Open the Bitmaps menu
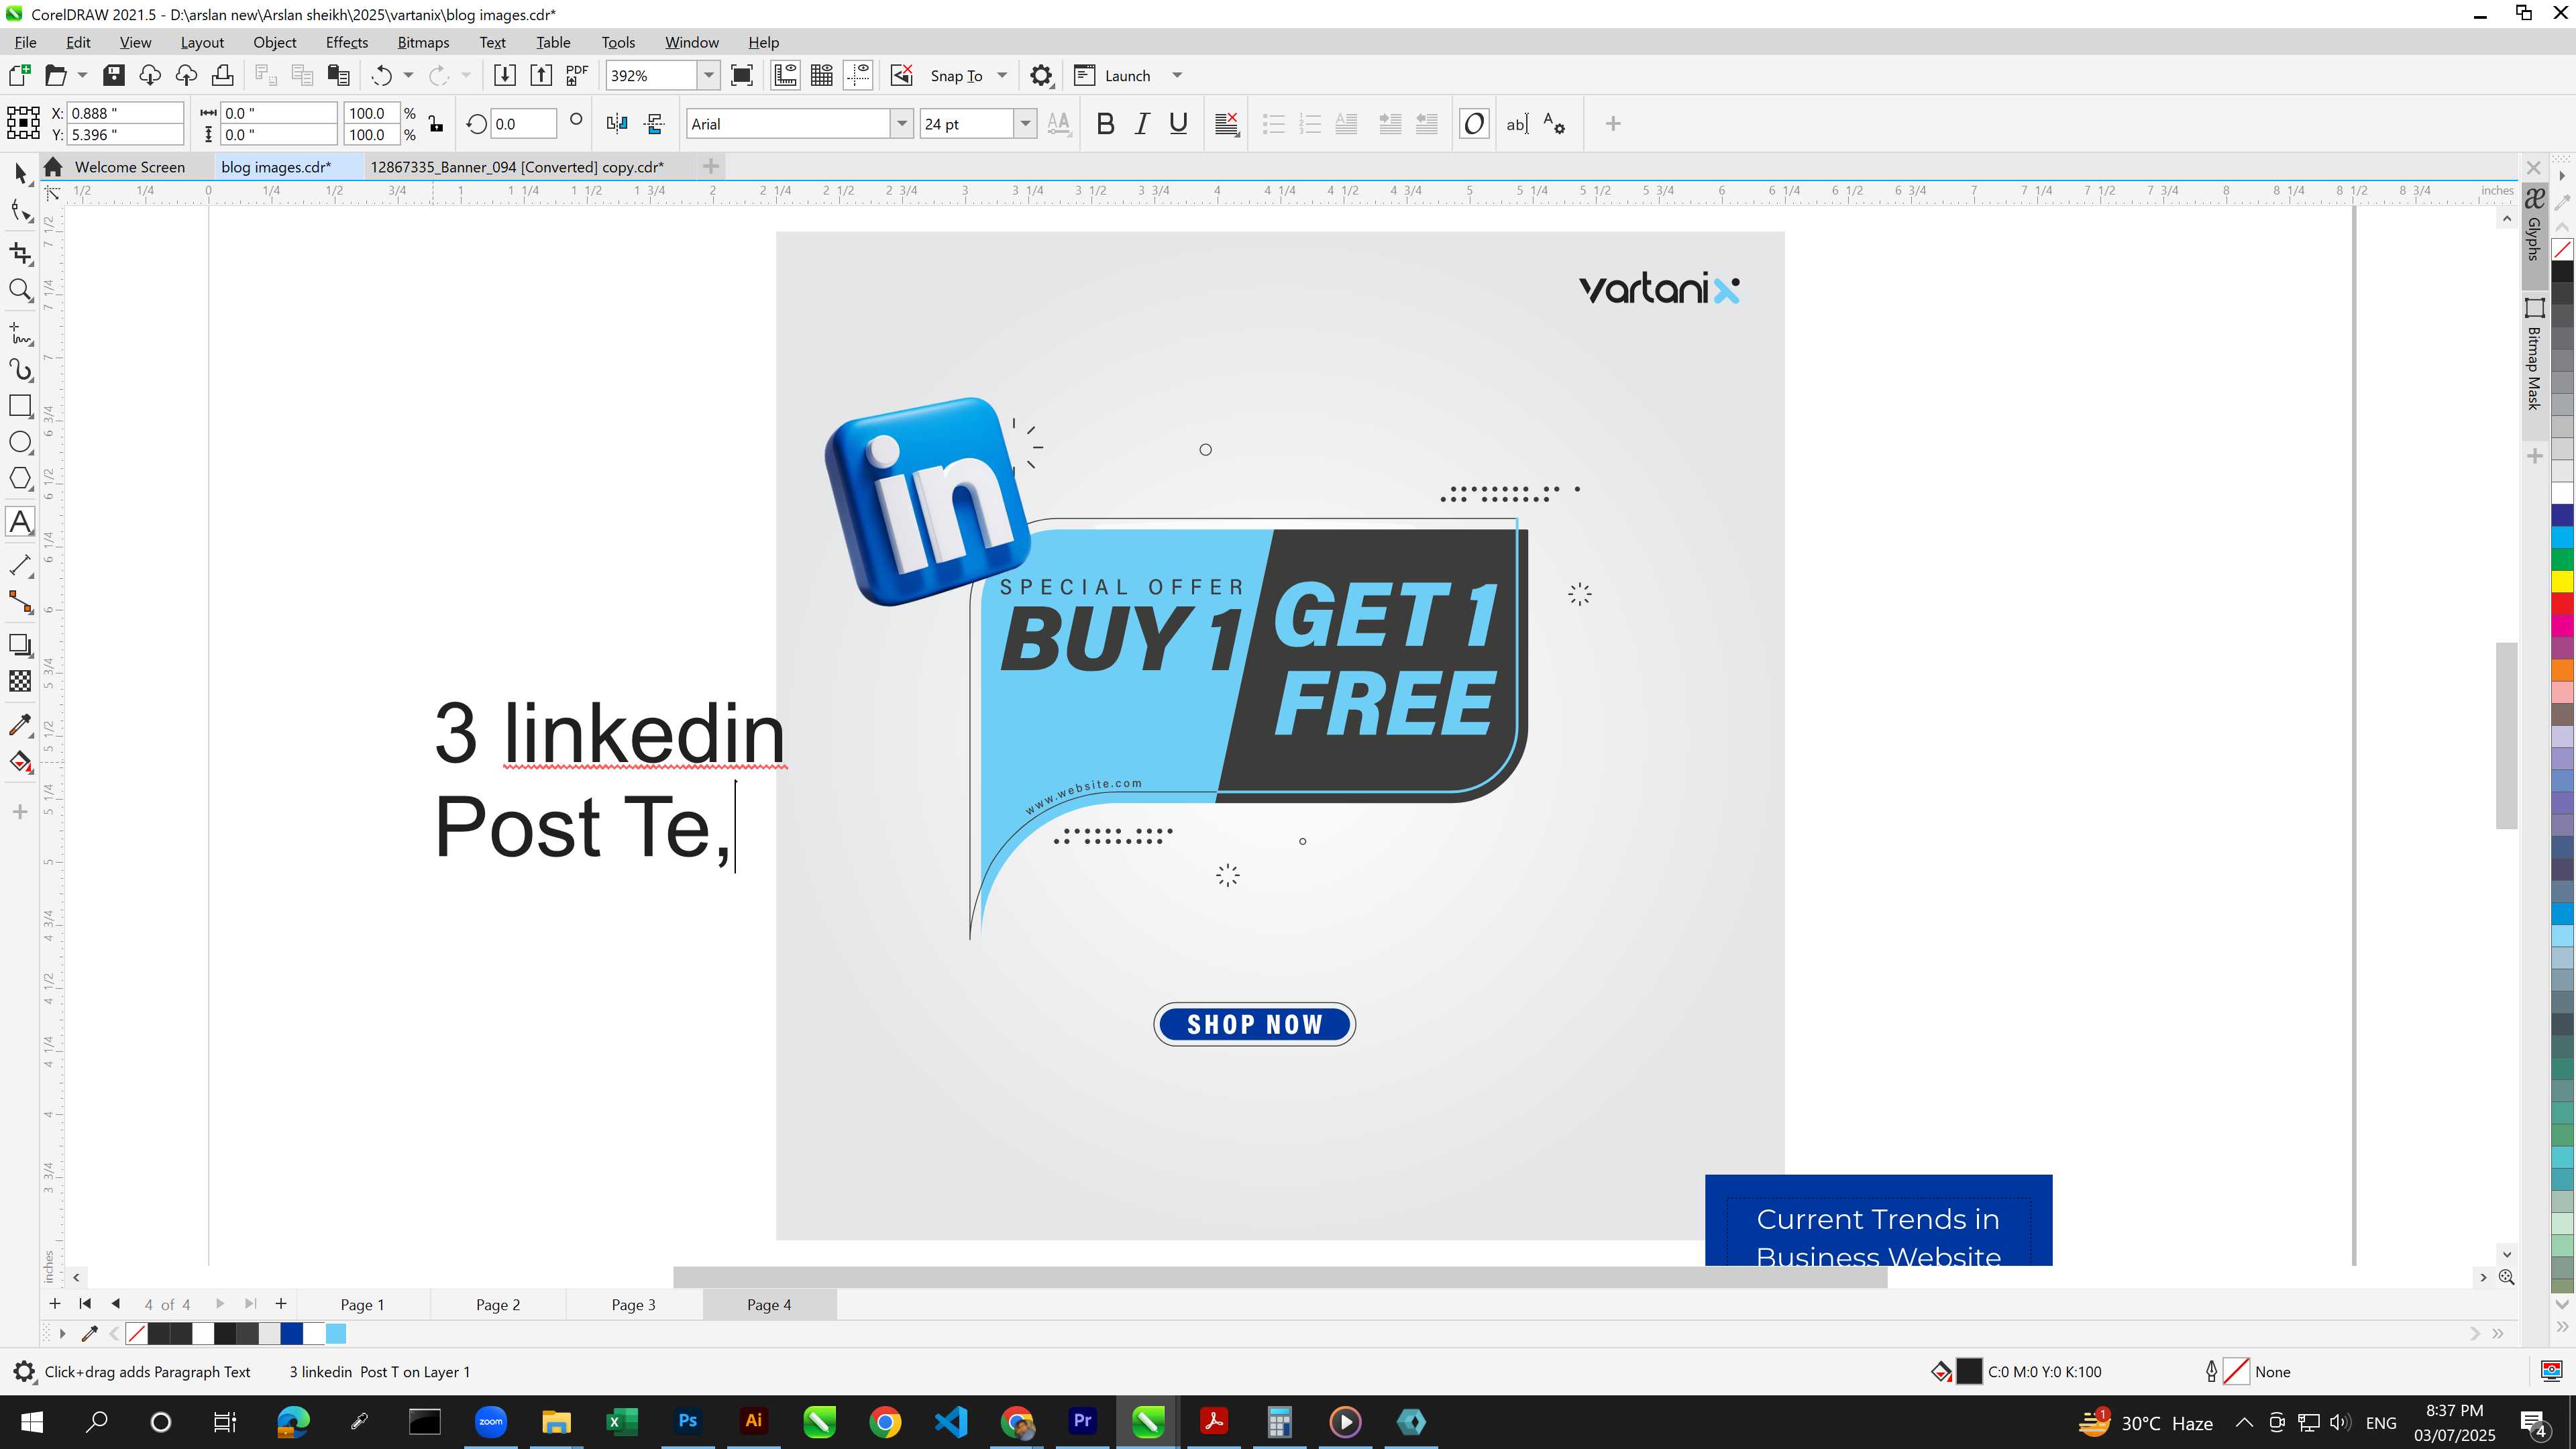The height and width of the screenshot is (1449, 2576). (x=423, y=42)
